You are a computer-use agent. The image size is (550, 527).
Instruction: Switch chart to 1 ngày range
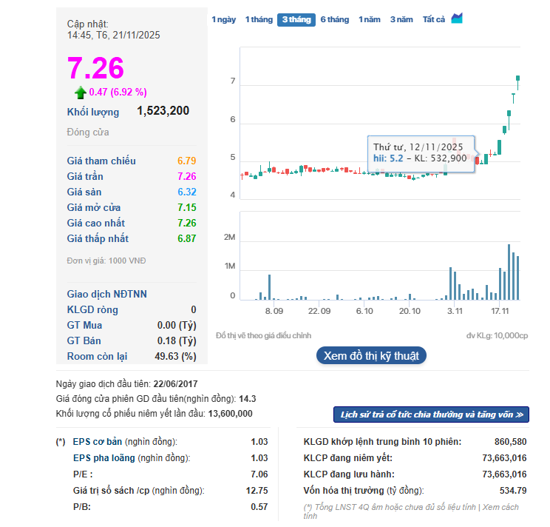(223, 20)
